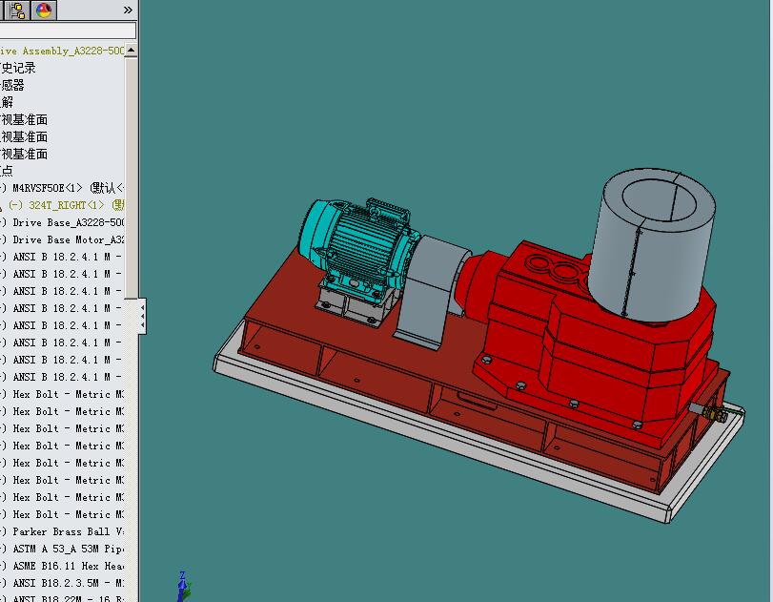This screenshot has height=602, width=773.
Task: Pick the gray coupling guard in viewport
Action: [x=429, y=291]
